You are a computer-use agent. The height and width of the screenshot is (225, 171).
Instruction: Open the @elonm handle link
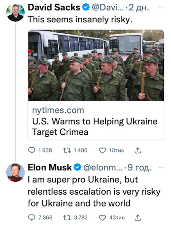point(103,168)
